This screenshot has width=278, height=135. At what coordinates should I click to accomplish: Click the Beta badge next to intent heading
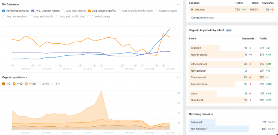pyautogui.click(x=229, y=30)
